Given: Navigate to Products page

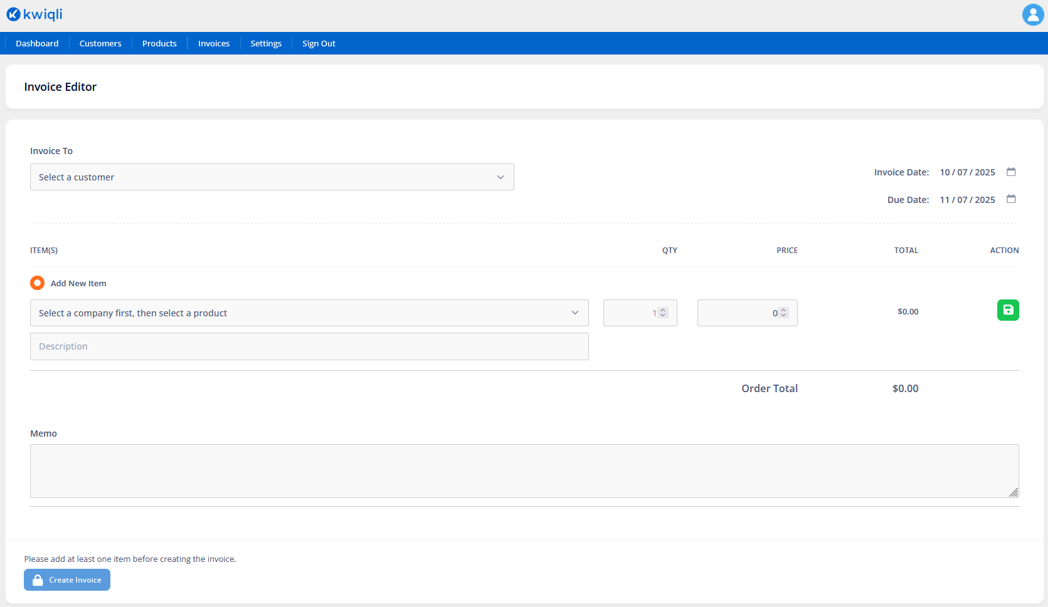Looking at the screenshot, I should point(159,43).
